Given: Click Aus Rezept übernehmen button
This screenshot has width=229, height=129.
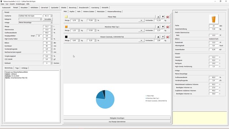Looking at the screenshot, I should pyautogui.click(x=117, y=122).
